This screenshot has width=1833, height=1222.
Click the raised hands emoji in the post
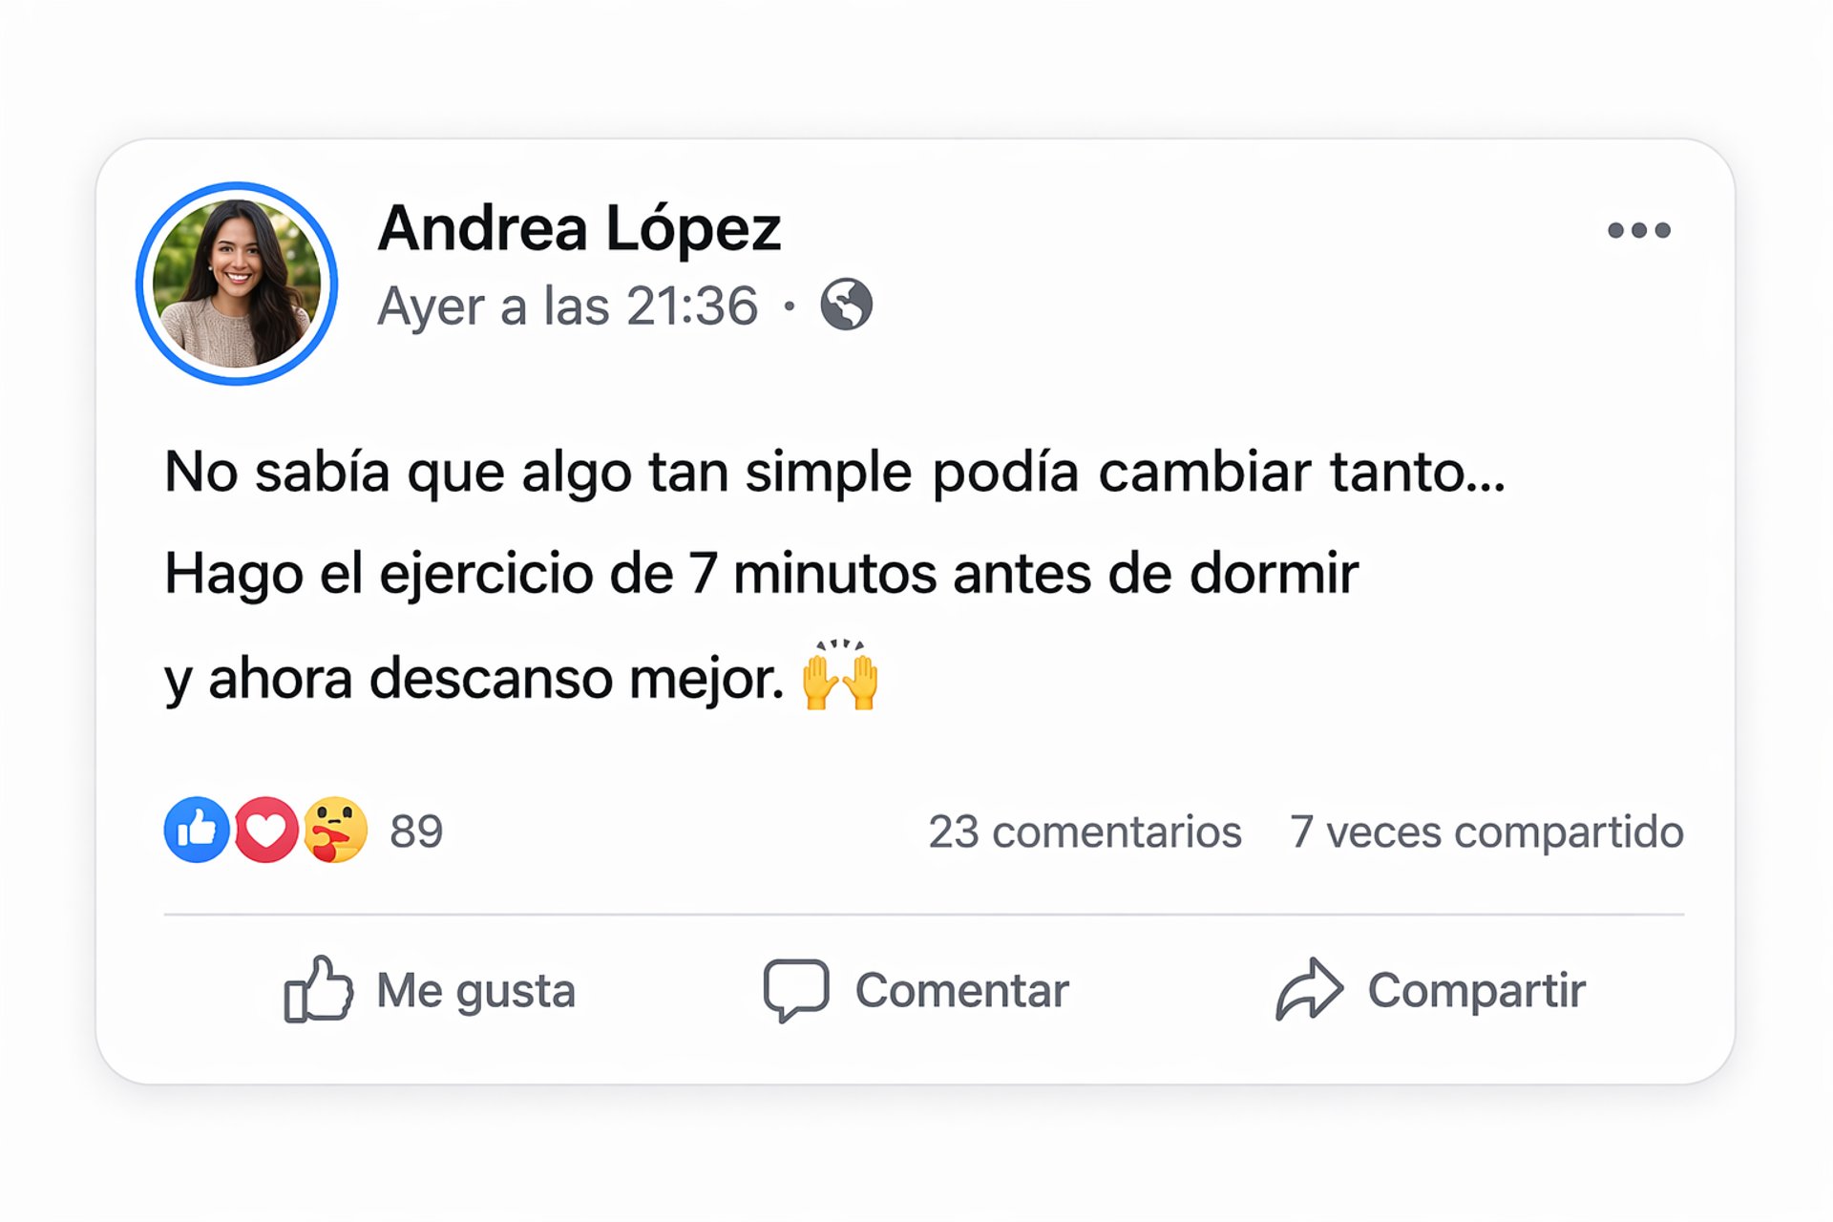pos(840,675)
